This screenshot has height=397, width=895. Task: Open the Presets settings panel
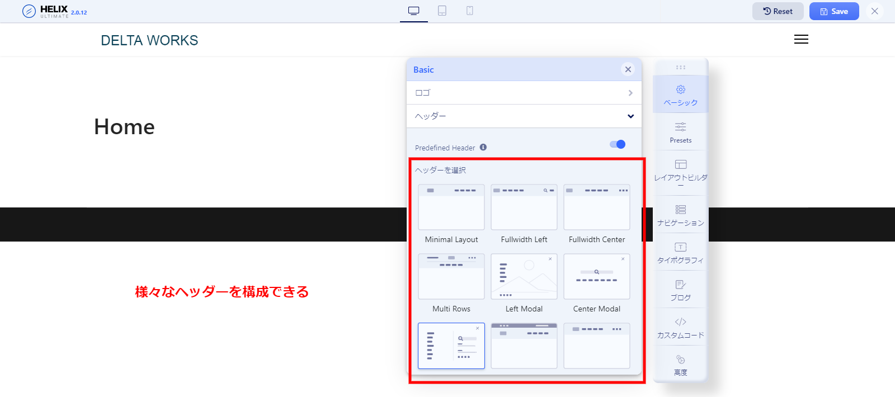click(x=680, y=132)
